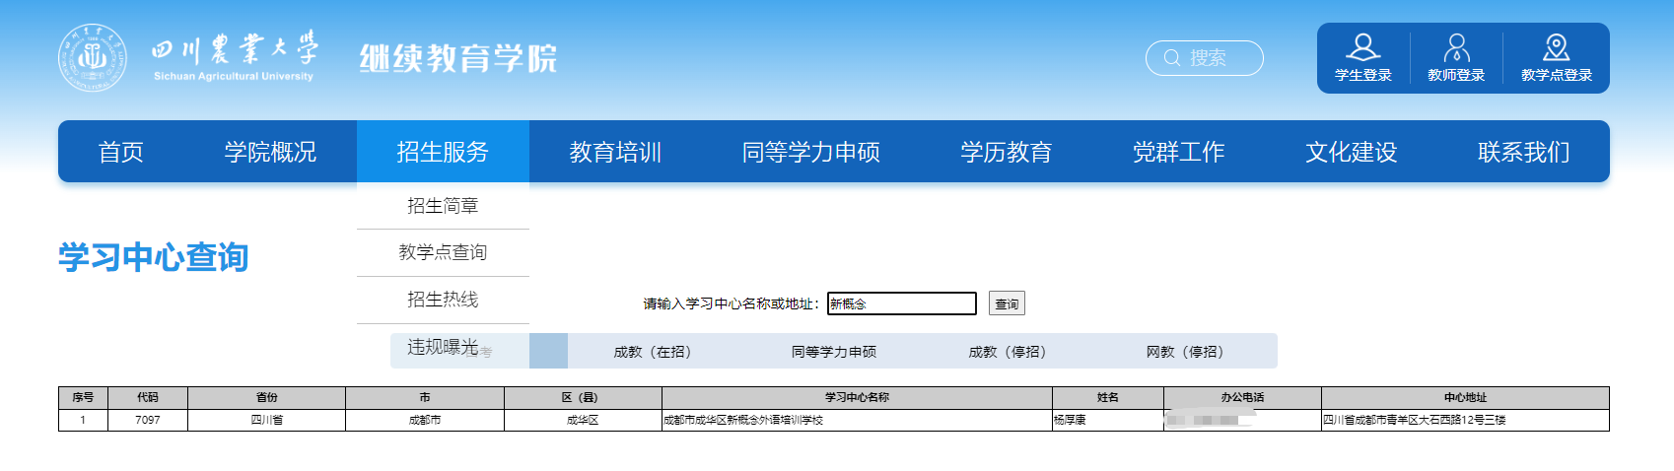Click the teaching point login pin icon
The width and height of the screenshot is (1674, 471).
pyautogui.click(x=1556, y=47)
